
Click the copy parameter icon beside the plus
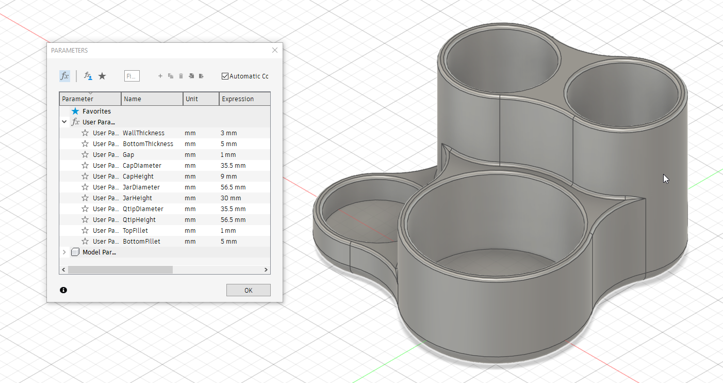[171, 76]
